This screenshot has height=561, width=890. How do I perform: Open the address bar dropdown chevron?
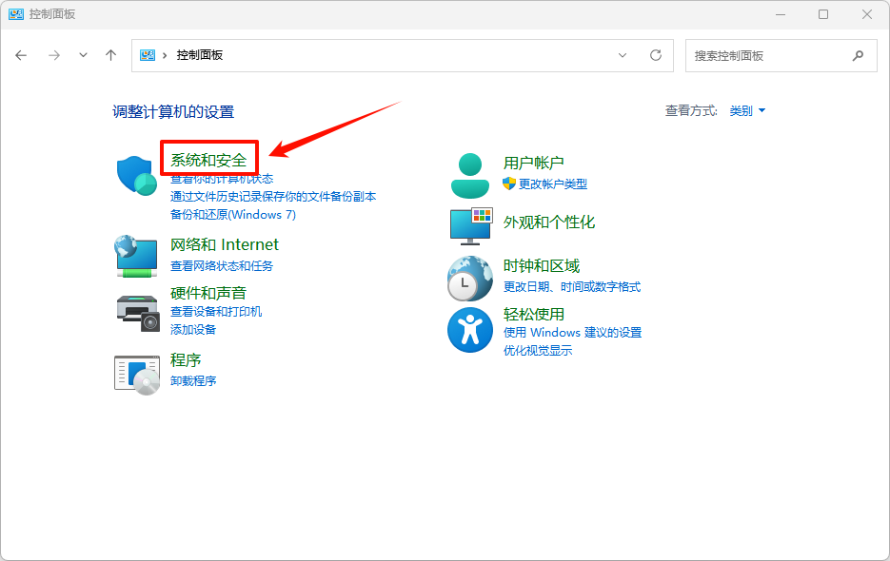623,55
